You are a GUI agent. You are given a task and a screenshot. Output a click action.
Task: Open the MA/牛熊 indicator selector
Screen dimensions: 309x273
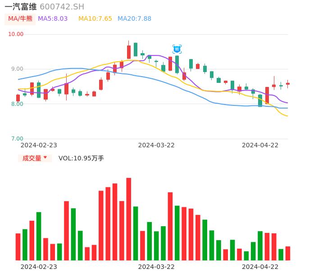tap(20, 19)
